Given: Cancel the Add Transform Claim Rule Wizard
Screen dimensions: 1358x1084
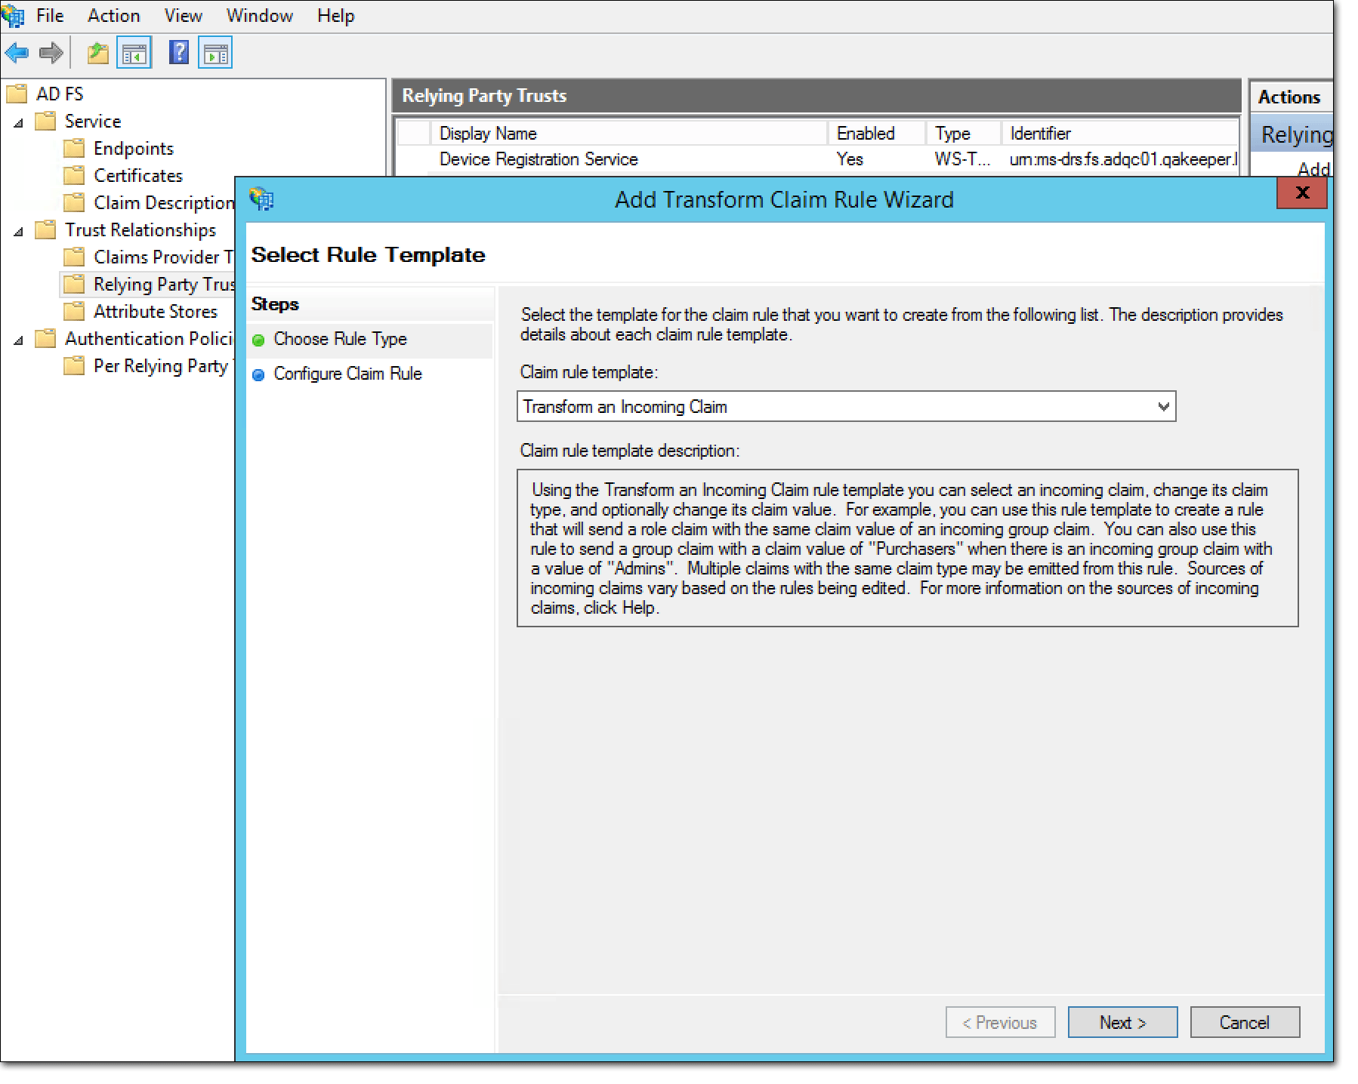Looking at the screenshot, I should coord(1245,1022).
